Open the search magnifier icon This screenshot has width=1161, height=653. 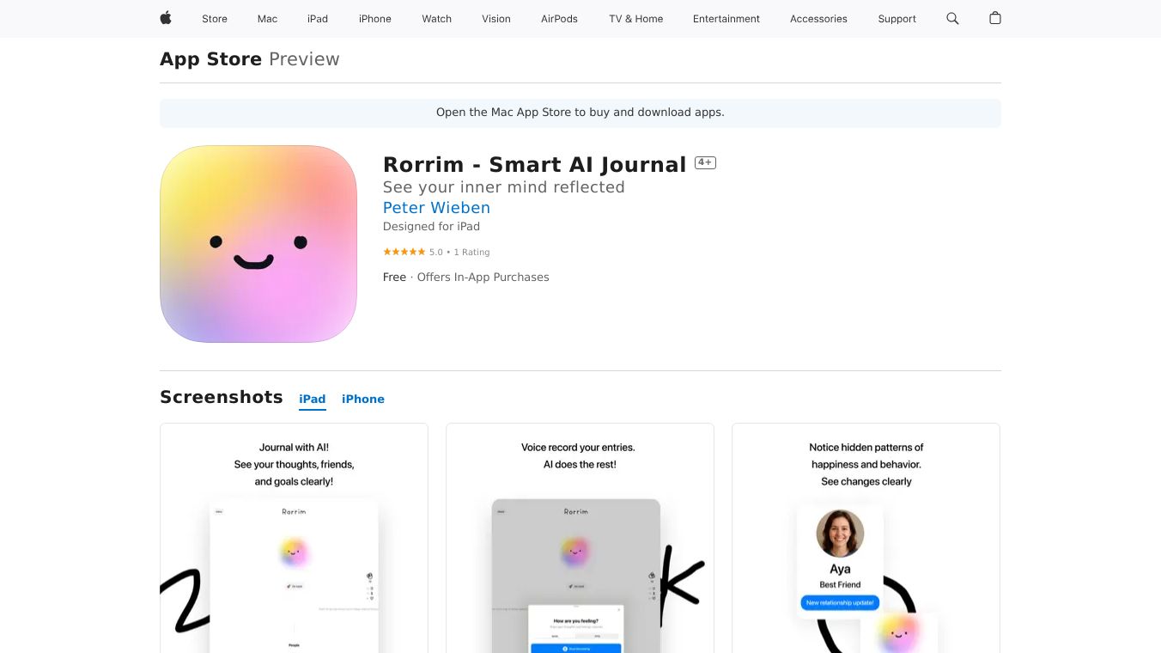952,18
